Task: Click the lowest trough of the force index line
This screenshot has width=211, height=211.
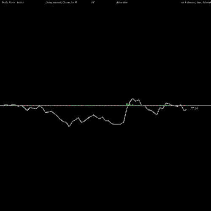Action: click(69, 127)
